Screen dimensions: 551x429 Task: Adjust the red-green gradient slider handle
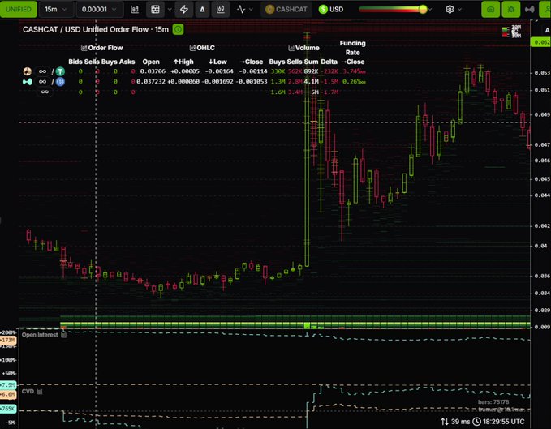pos(424,10)
